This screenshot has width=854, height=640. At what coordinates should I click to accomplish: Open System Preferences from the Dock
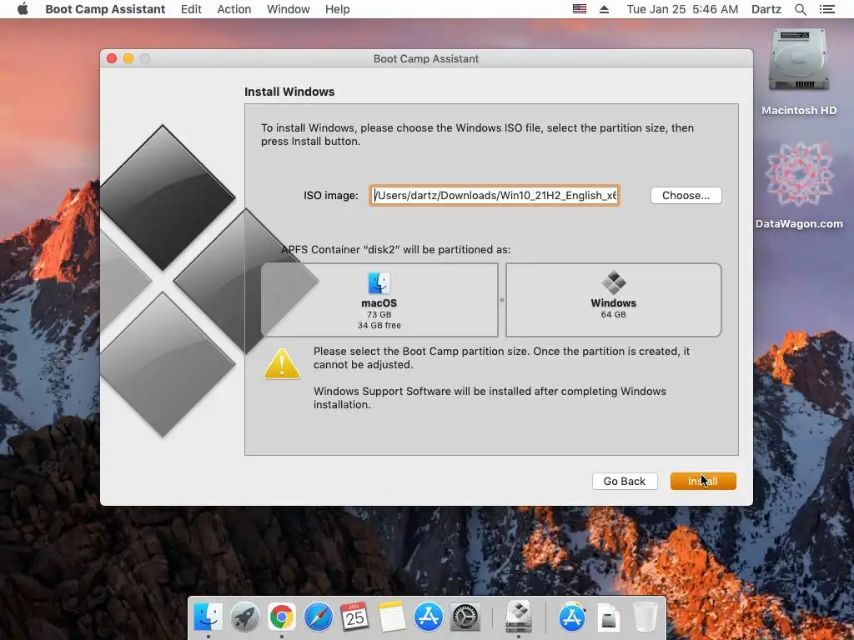465,617
